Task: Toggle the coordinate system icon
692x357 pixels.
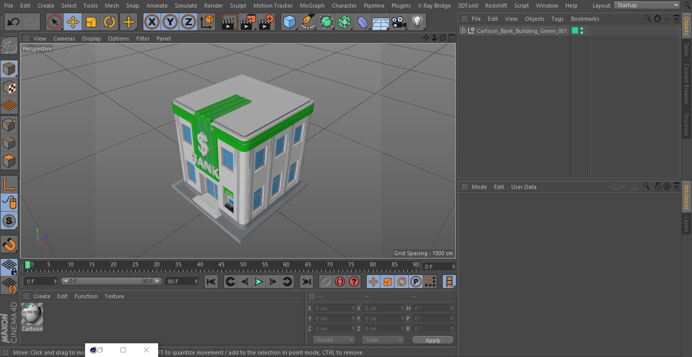Action: pyautogui.click(x=207, y=22)
